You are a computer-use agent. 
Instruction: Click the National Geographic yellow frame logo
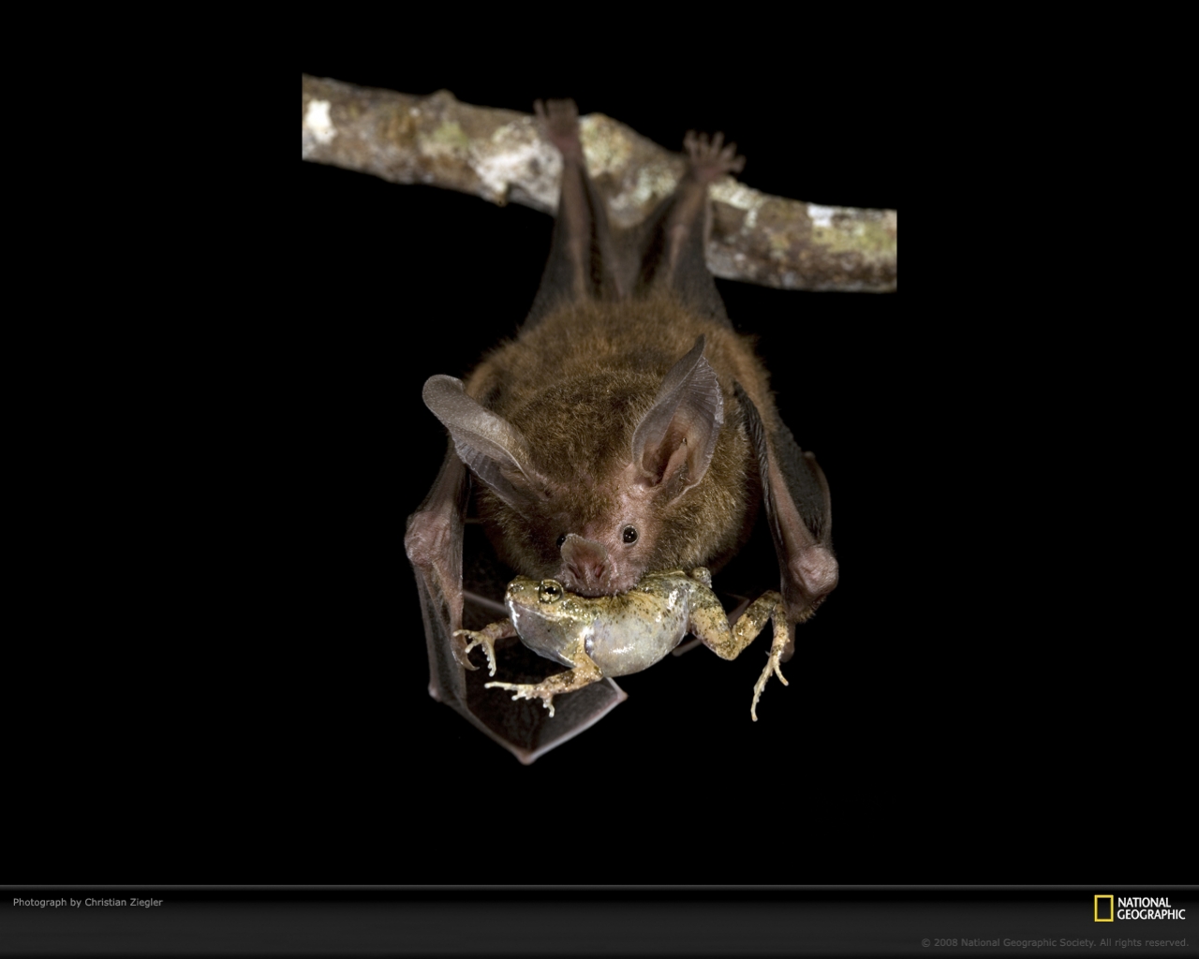click(x=1103, y=908)
